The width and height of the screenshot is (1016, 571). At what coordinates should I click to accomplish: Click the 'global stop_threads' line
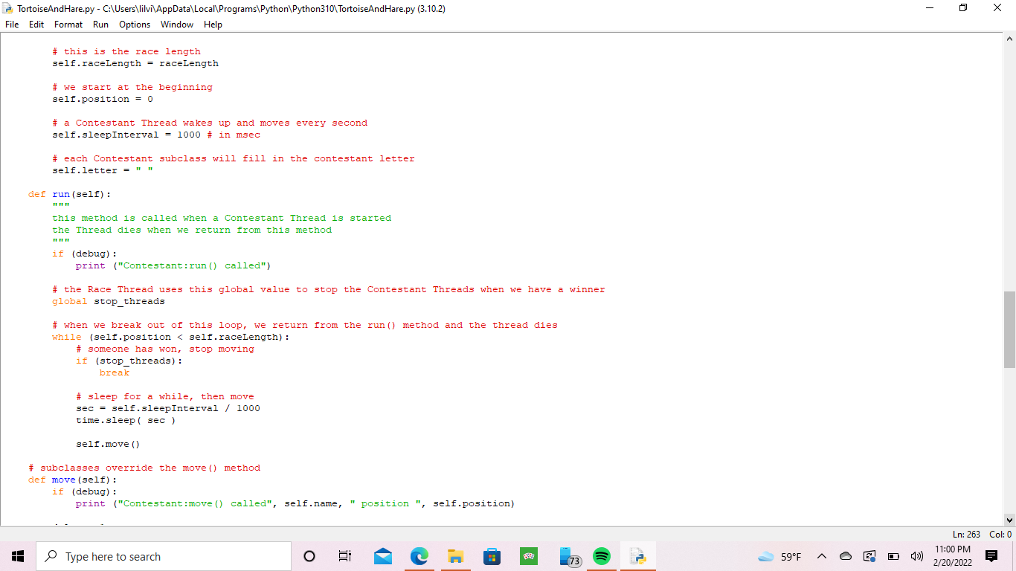click(x=109, y=301)
